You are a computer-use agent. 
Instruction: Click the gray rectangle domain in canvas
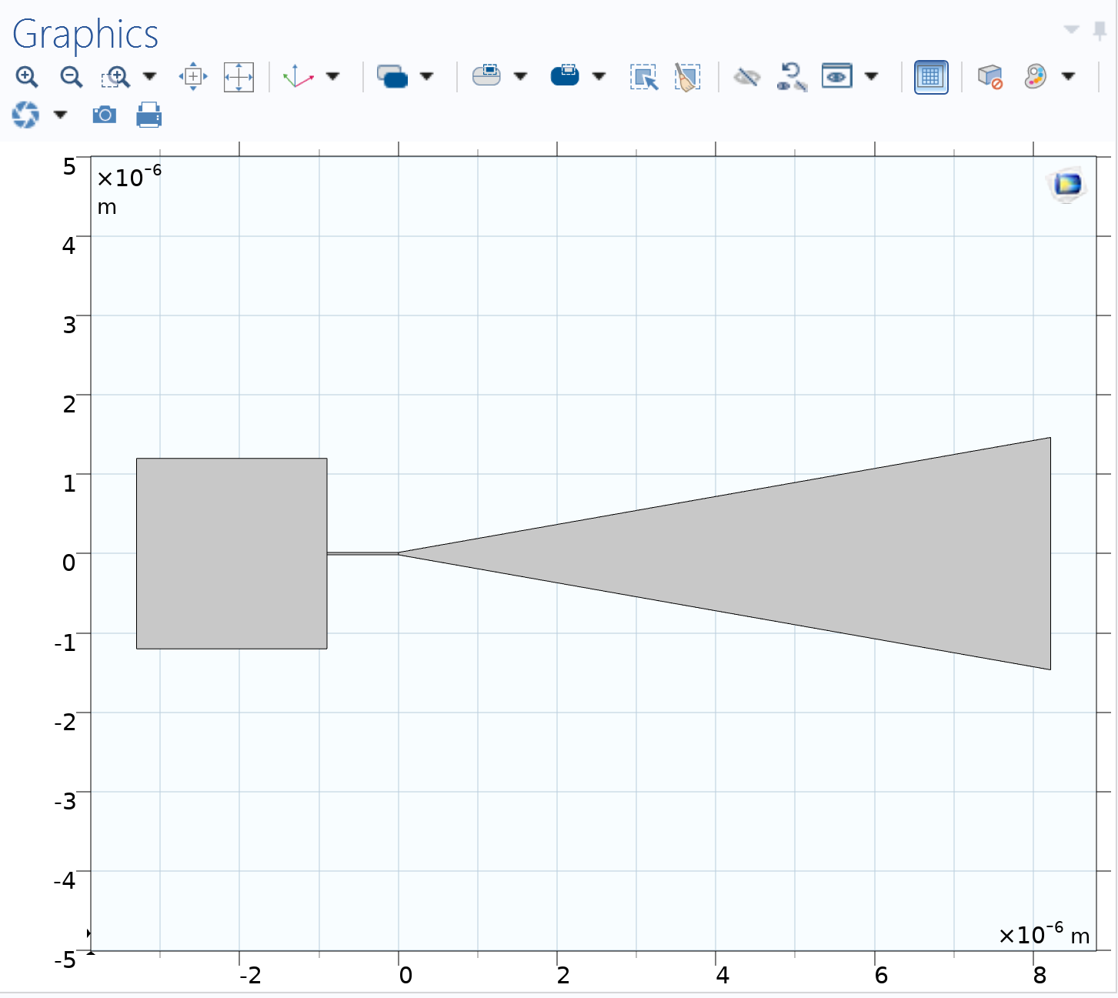coord(232,553)
